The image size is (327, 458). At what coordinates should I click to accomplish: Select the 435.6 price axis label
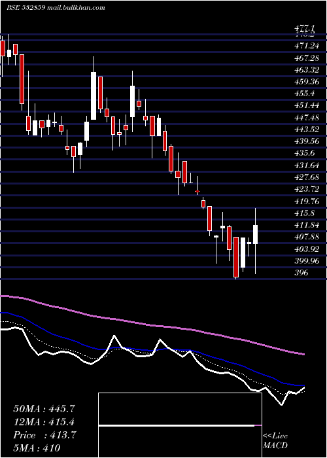[305, 153]
